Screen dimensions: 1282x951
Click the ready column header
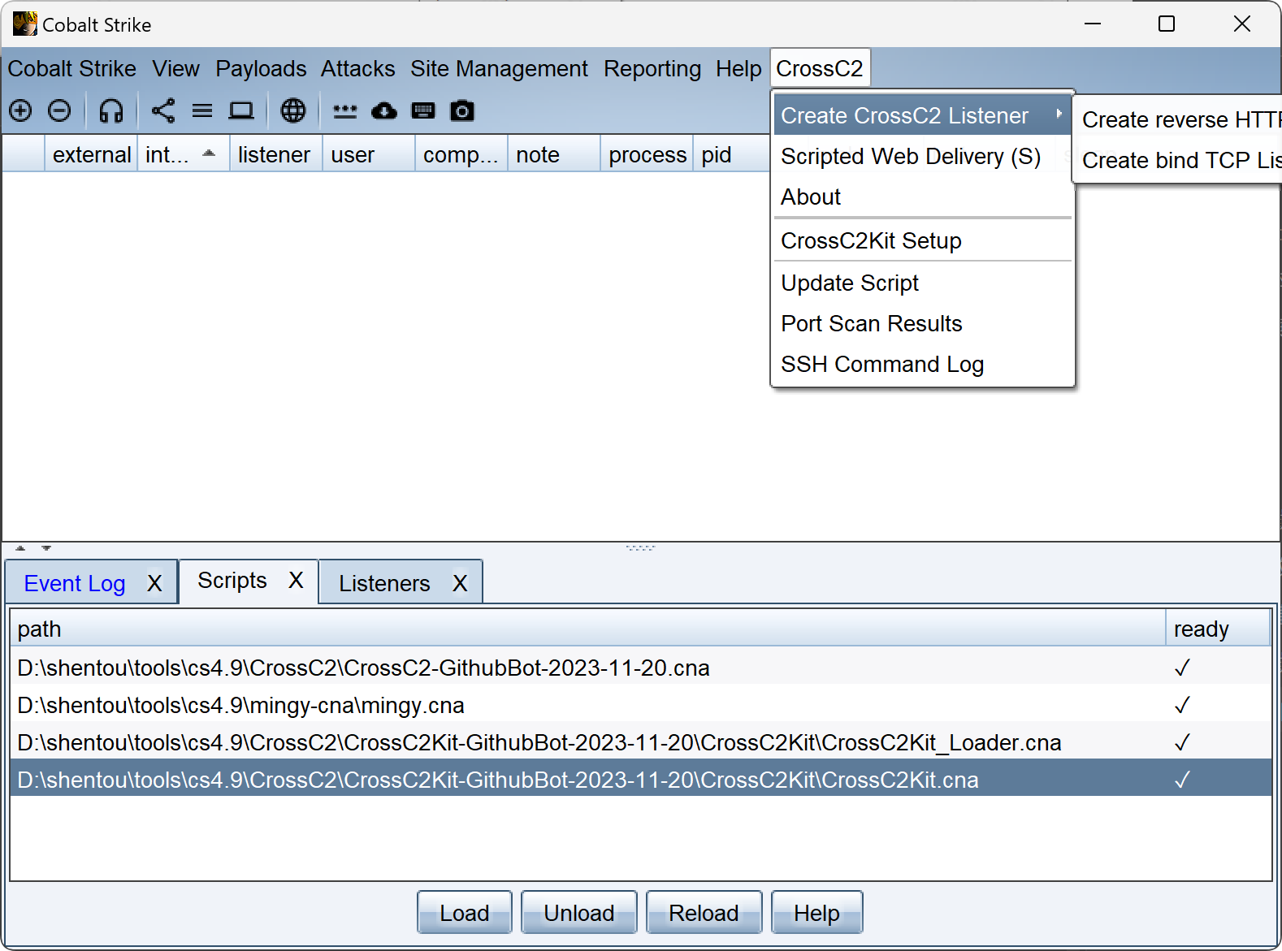[1219, 629]
